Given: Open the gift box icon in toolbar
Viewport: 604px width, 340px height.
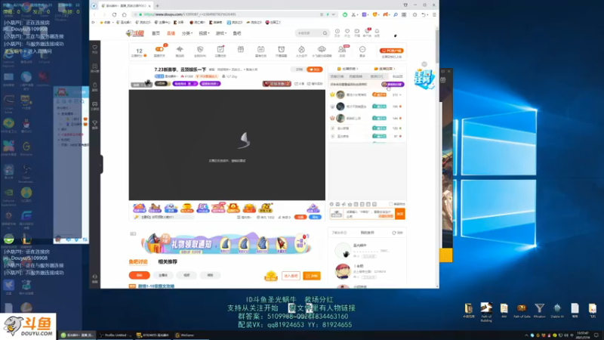Looking at the screenshot, I should (x=240, y=49).
